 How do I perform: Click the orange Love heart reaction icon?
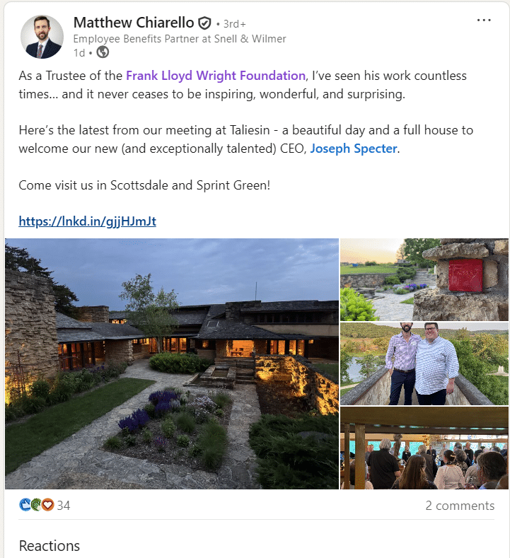(x=47, y=505)
